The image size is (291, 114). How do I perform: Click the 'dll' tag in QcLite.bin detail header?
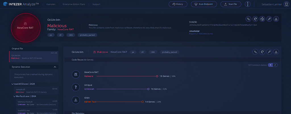click(x=142, y=52)
